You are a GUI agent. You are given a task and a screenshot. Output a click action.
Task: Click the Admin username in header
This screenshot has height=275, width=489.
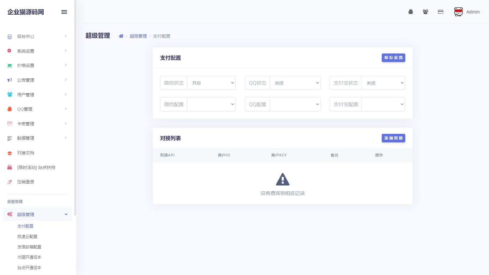click(x=473, y=12)
